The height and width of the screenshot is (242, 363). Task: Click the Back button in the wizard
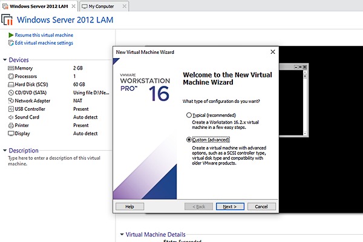198,206
